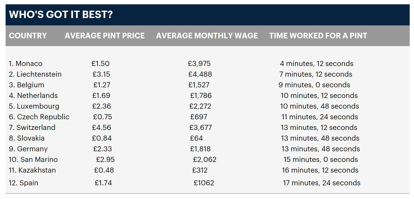Image resolution: width=414 pixels, height=199 pixels.
Task: Click the "Who's Got It Best?" title
Action: point(61,14)
